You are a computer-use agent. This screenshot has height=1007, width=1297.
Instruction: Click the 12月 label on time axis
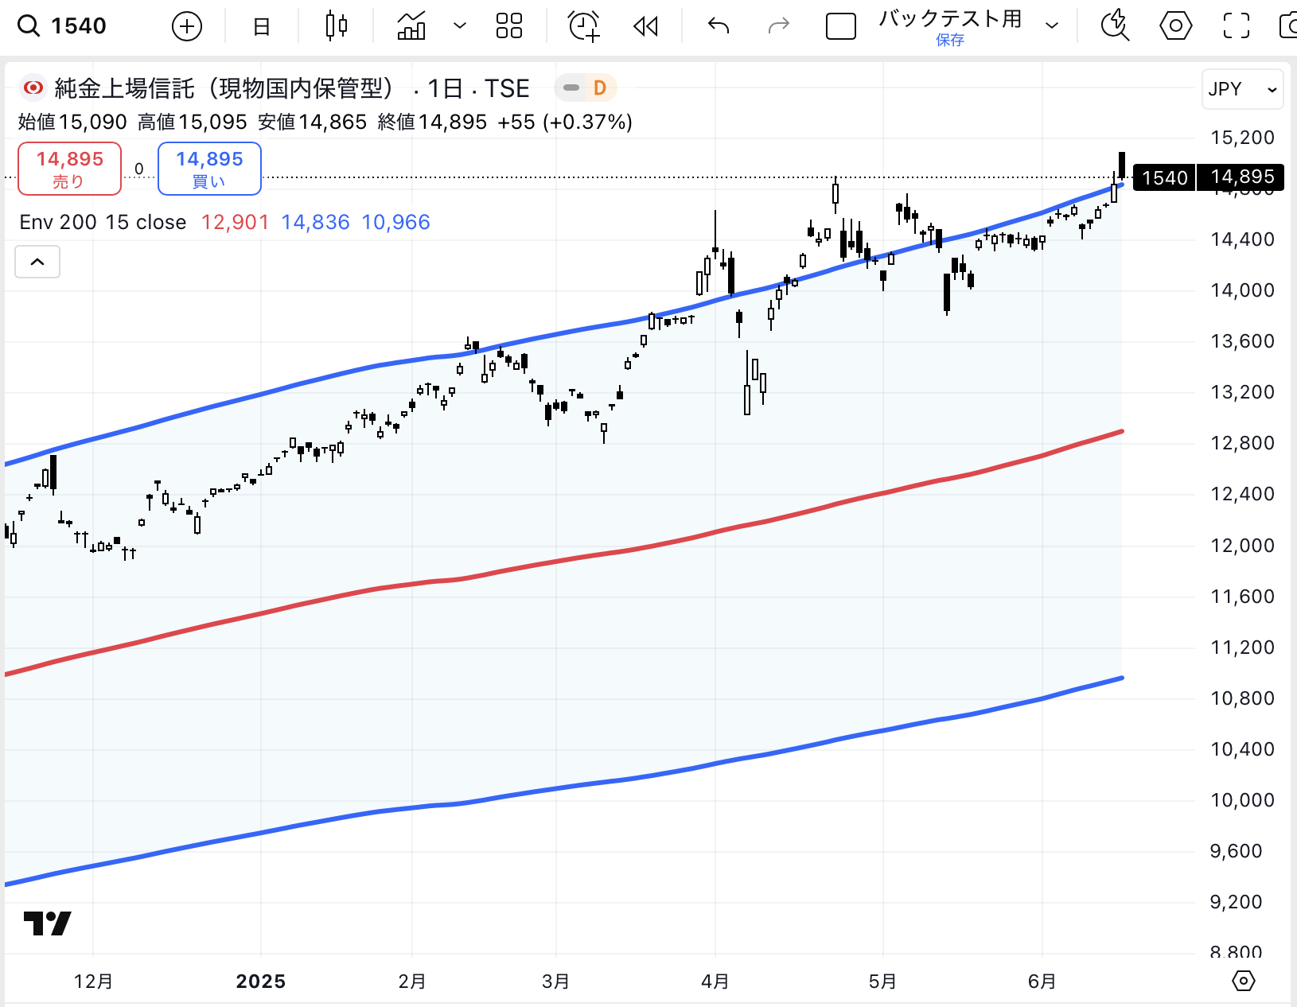point(93,982)
